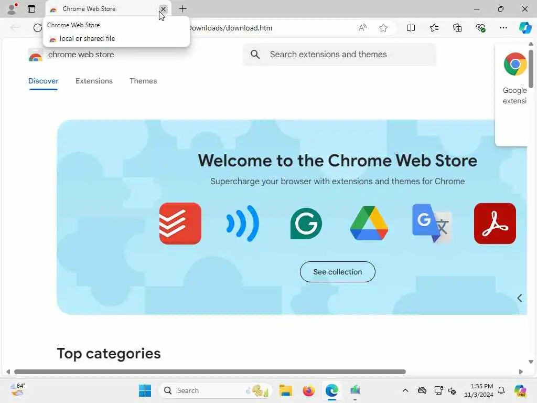Click the Top categories heading
537x403 pixels.
[x=109, y=354]
